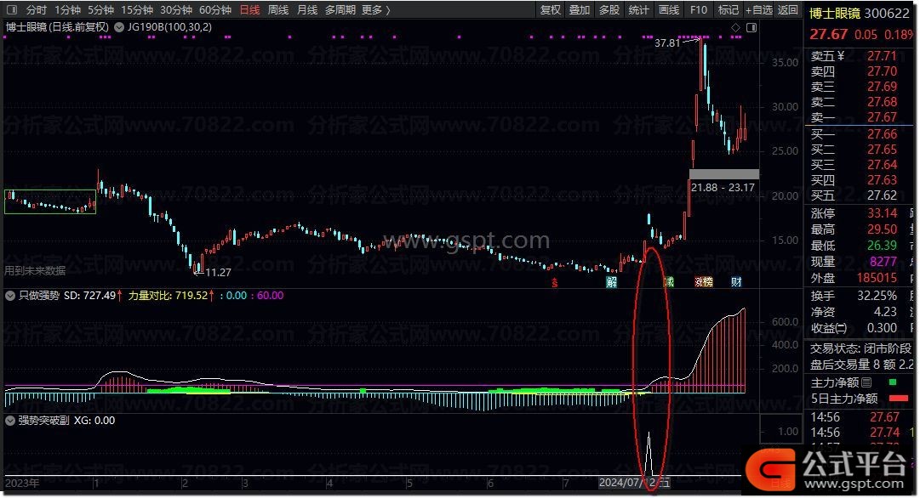920x498 pixels.
Task: Click the gray gap zone bar 21.88 - 23.17
Action: (x=724, y=174)
